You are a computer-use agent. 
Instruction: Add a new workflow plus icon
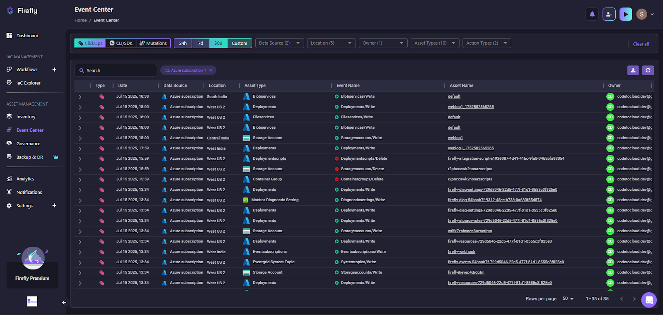pyautogui.click(x=54, y=70)
